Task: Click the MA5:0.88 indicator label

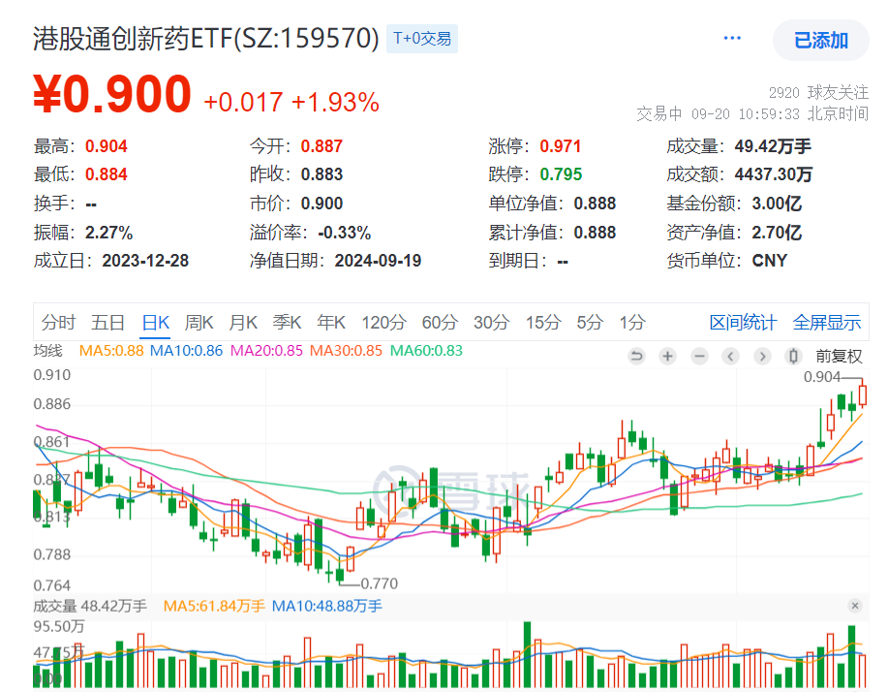Action: click(x=111, y=351)
